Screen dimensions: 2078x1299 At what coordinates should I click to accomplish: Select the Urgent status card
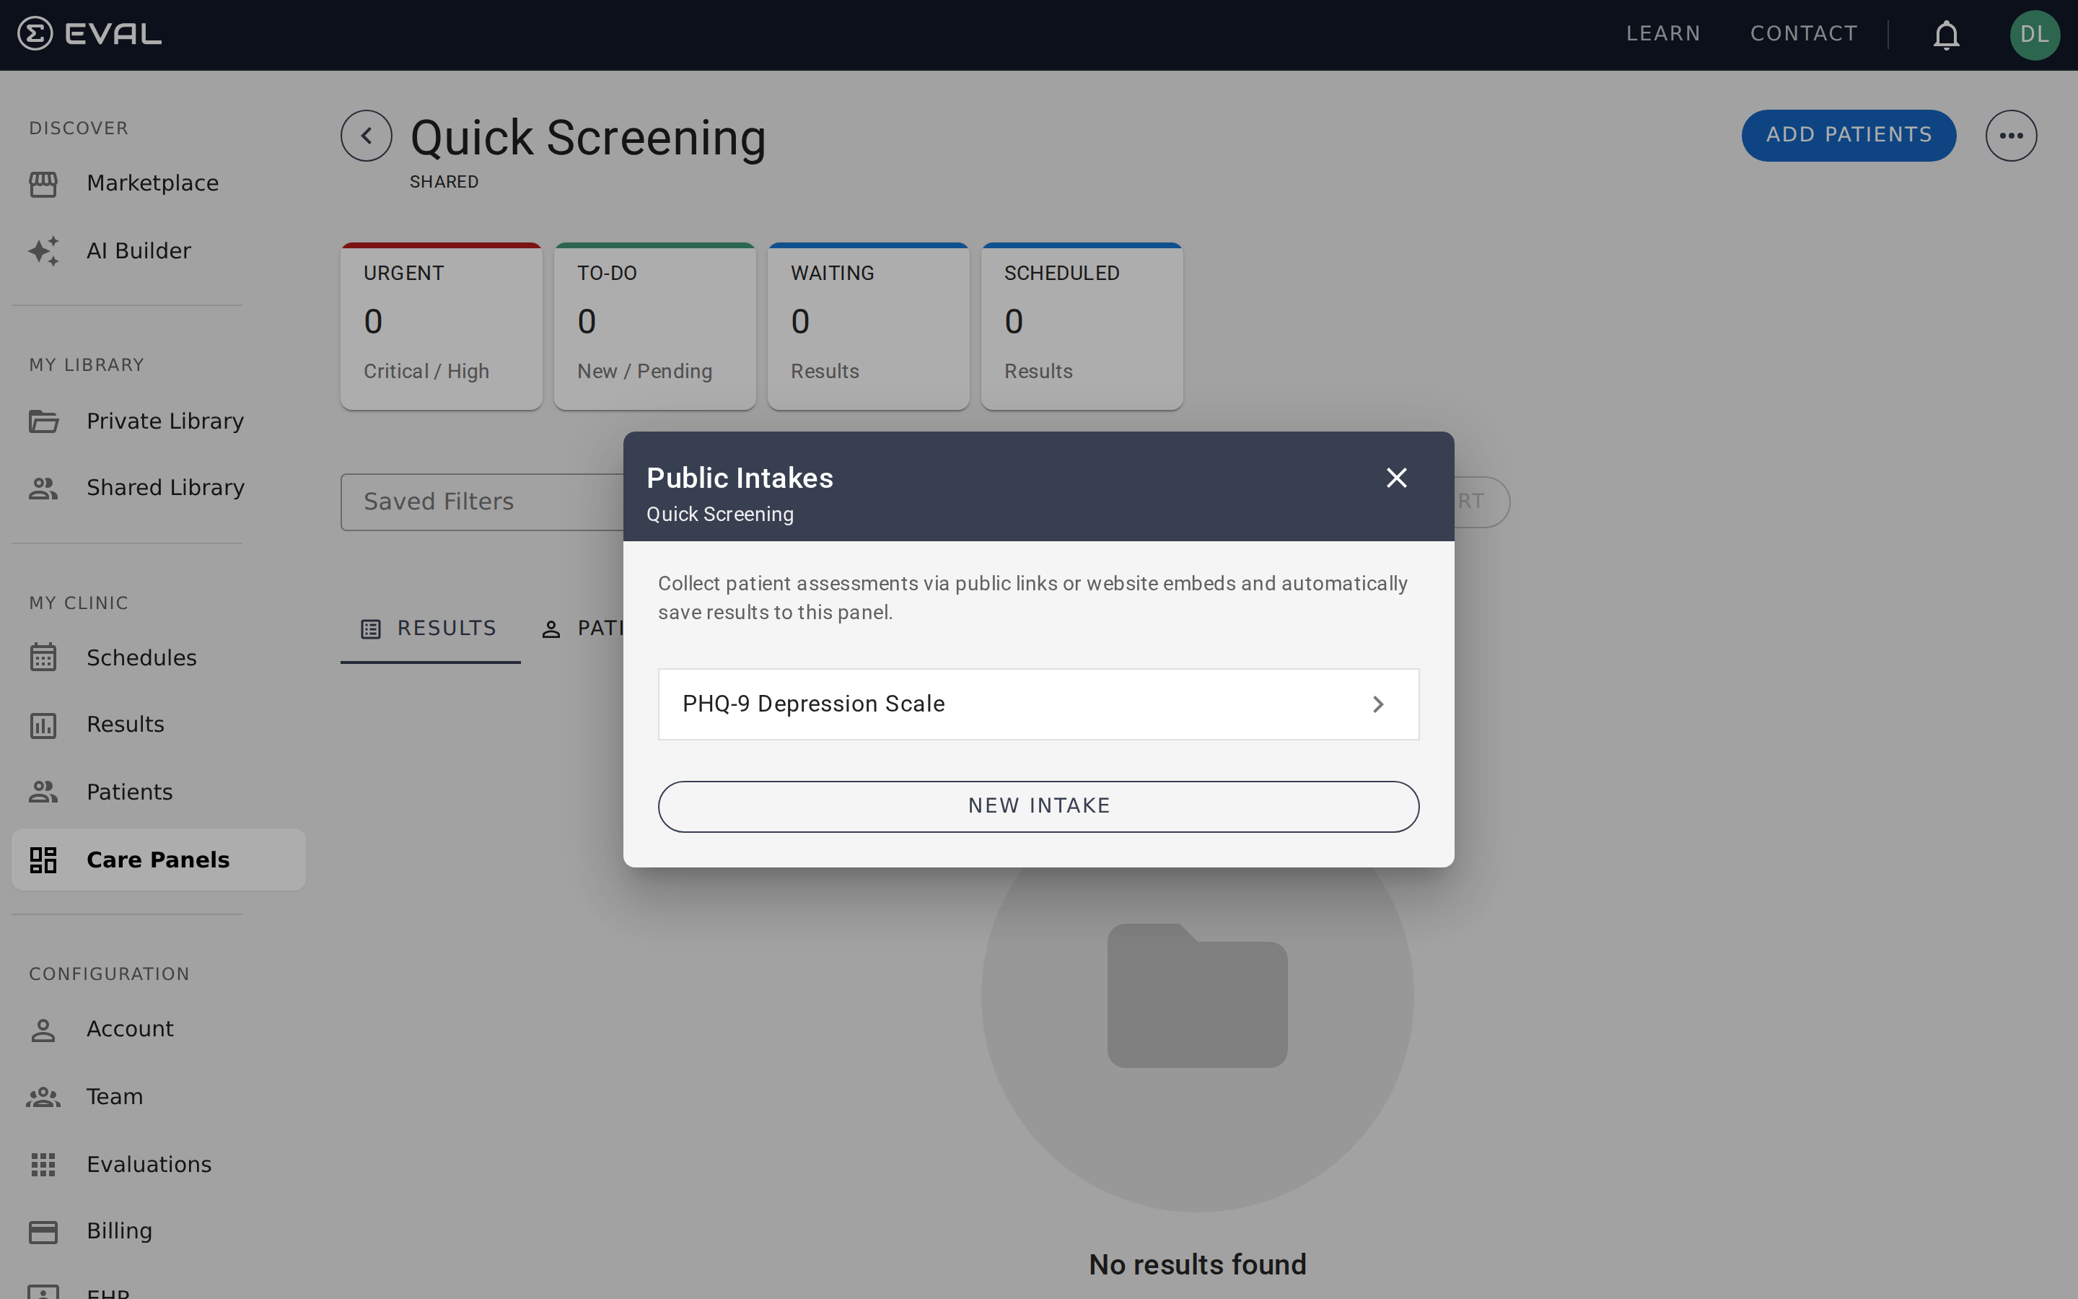click(x=441, y=325)
